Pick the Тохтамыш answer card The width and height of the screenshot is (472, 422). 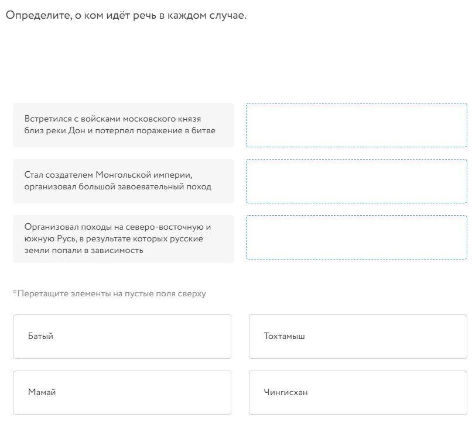pos(357,337)
